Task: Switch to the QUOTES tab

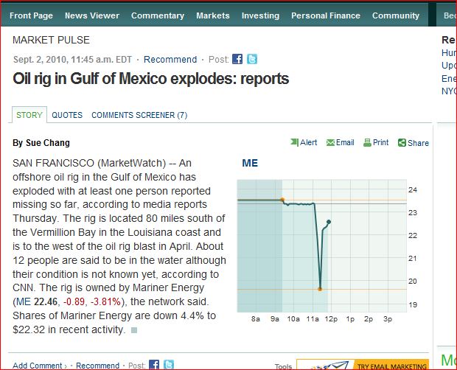Action: click(67, 115)
